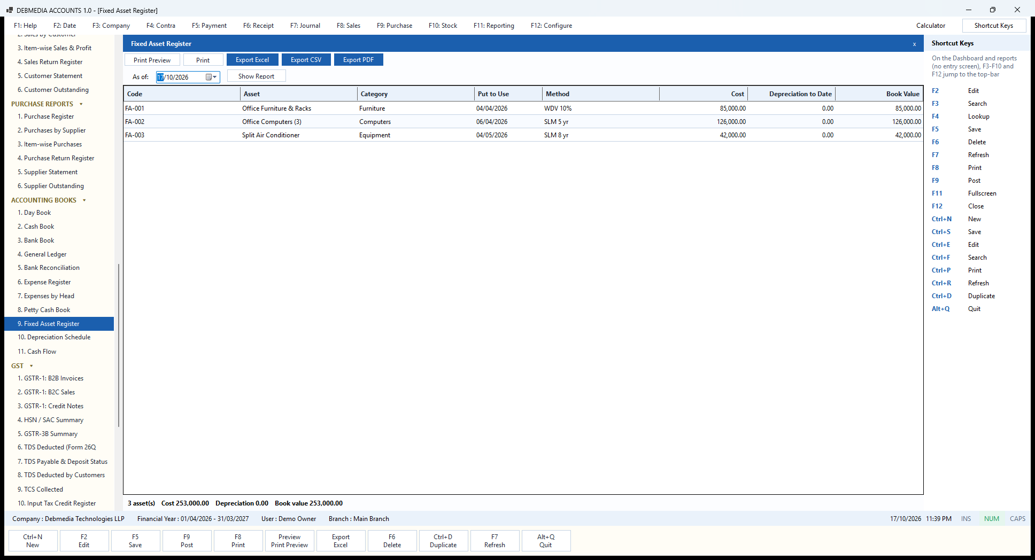This screenshot has height=560, width=1035.
Task: Click the F9 Post bottom button
Action: (x=187, y=541)
